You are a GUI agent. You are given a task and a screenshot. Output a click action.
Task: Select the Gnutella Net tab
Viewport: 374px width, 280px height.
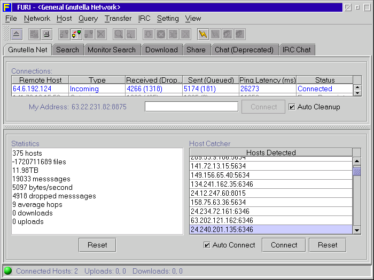[x=28, y=50]
